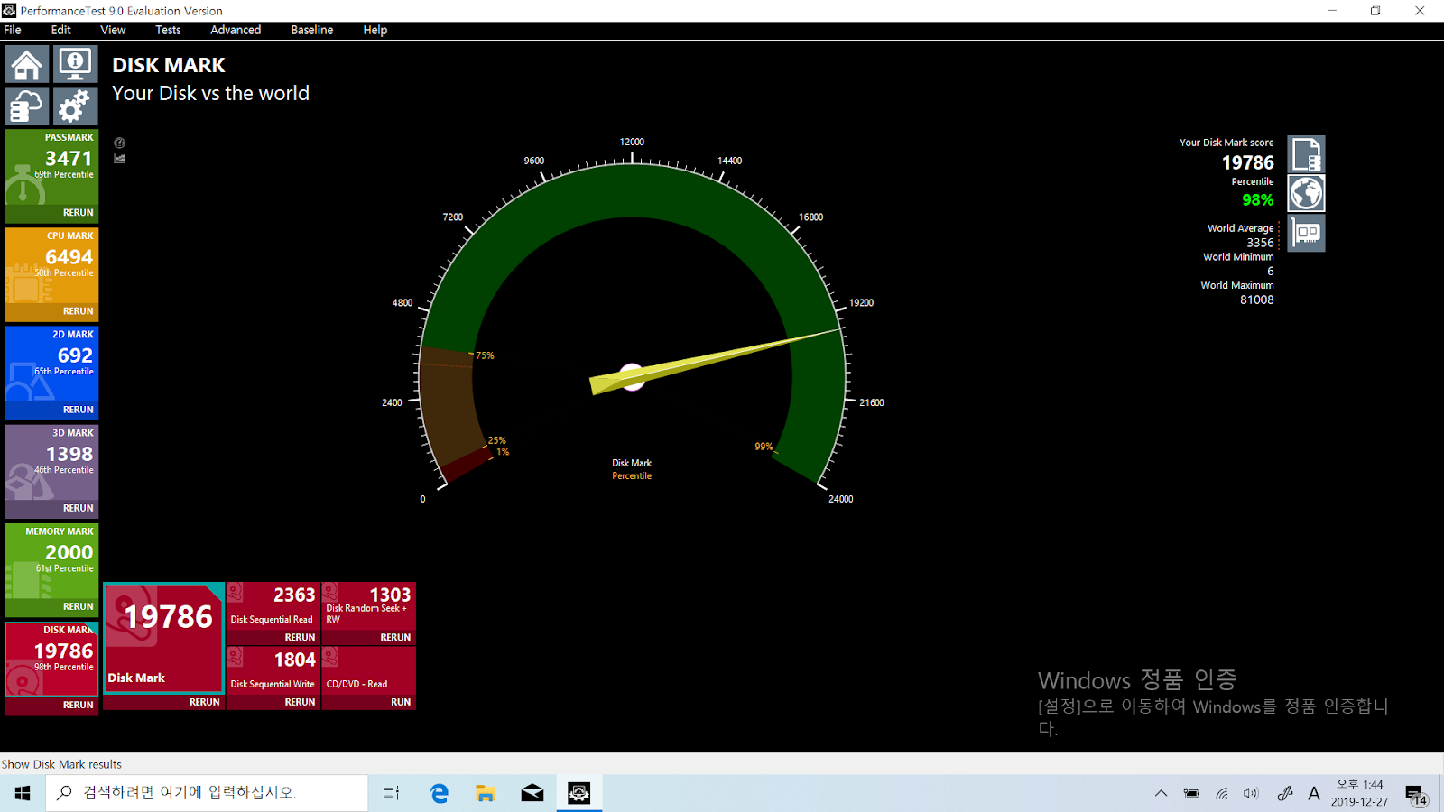Rerun the Memory Mark test
The height and width of the screenshot is (812, 1444).
pos(78,606)
